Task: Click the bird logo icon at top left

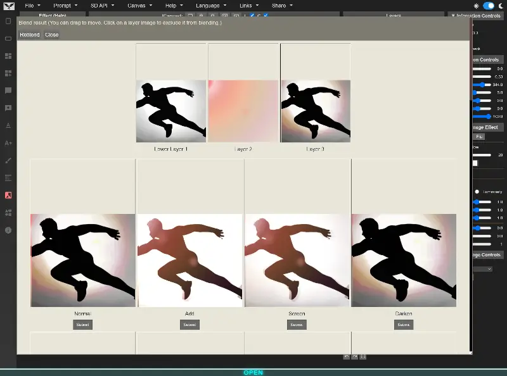Action: 8,5
